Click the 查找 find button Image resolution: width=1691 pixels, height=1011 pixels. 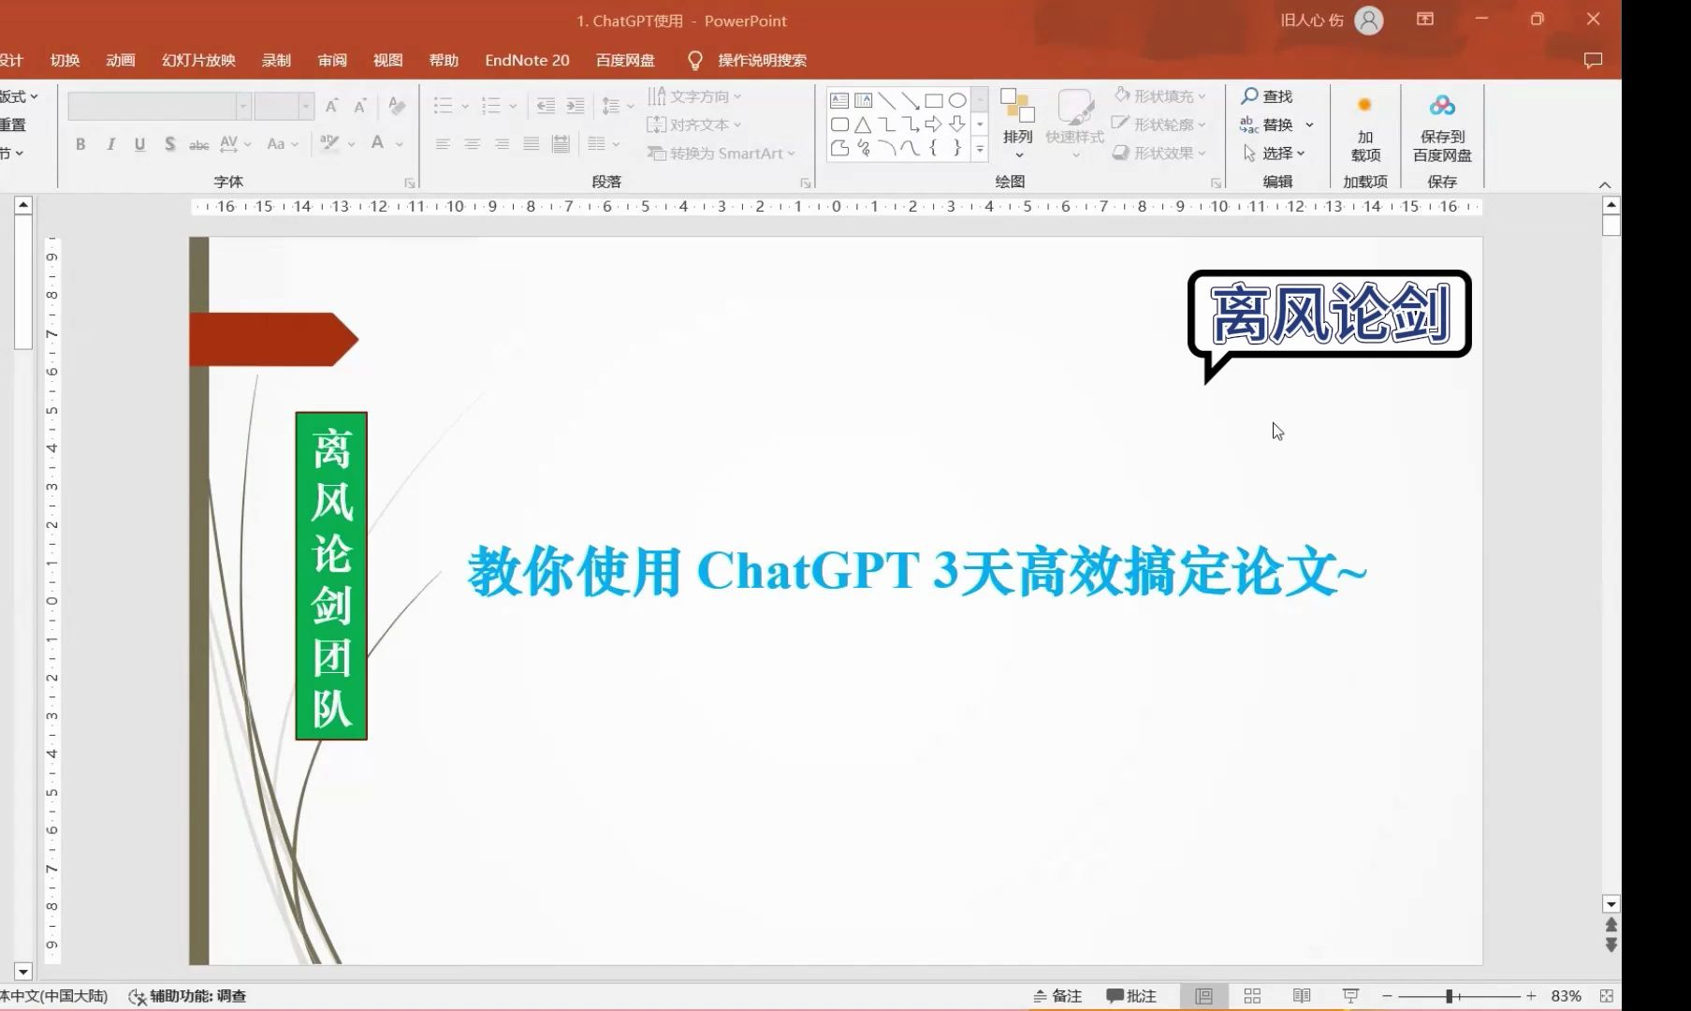[1267, 96]
